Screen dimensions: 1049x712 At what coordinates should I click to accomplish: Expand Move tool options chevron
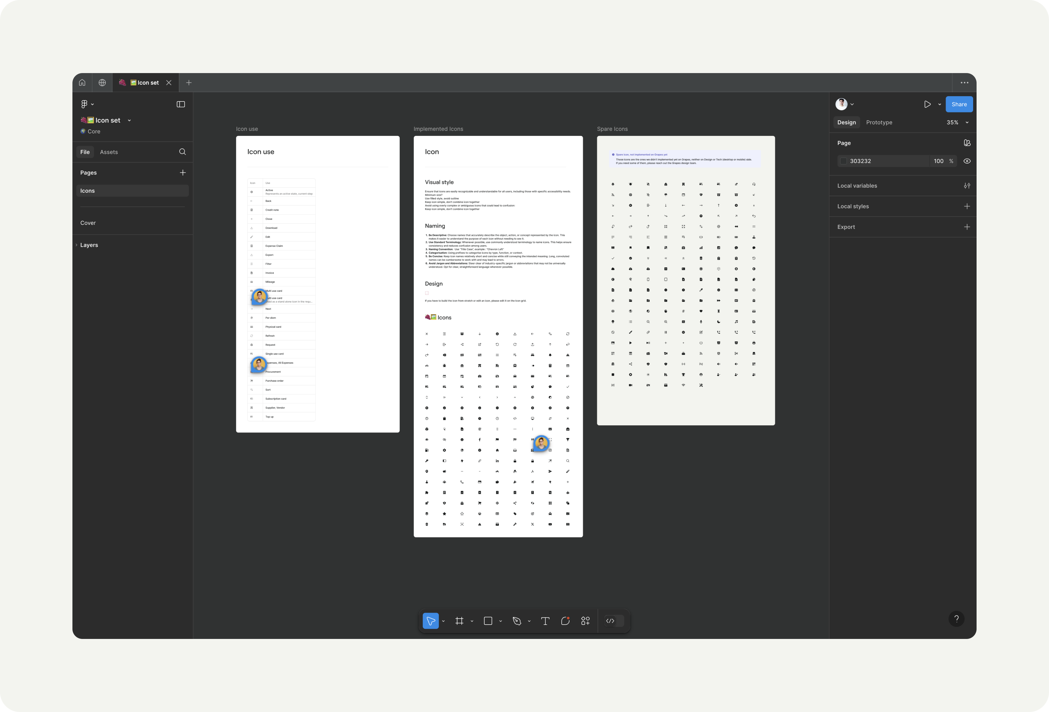(443, 621)
